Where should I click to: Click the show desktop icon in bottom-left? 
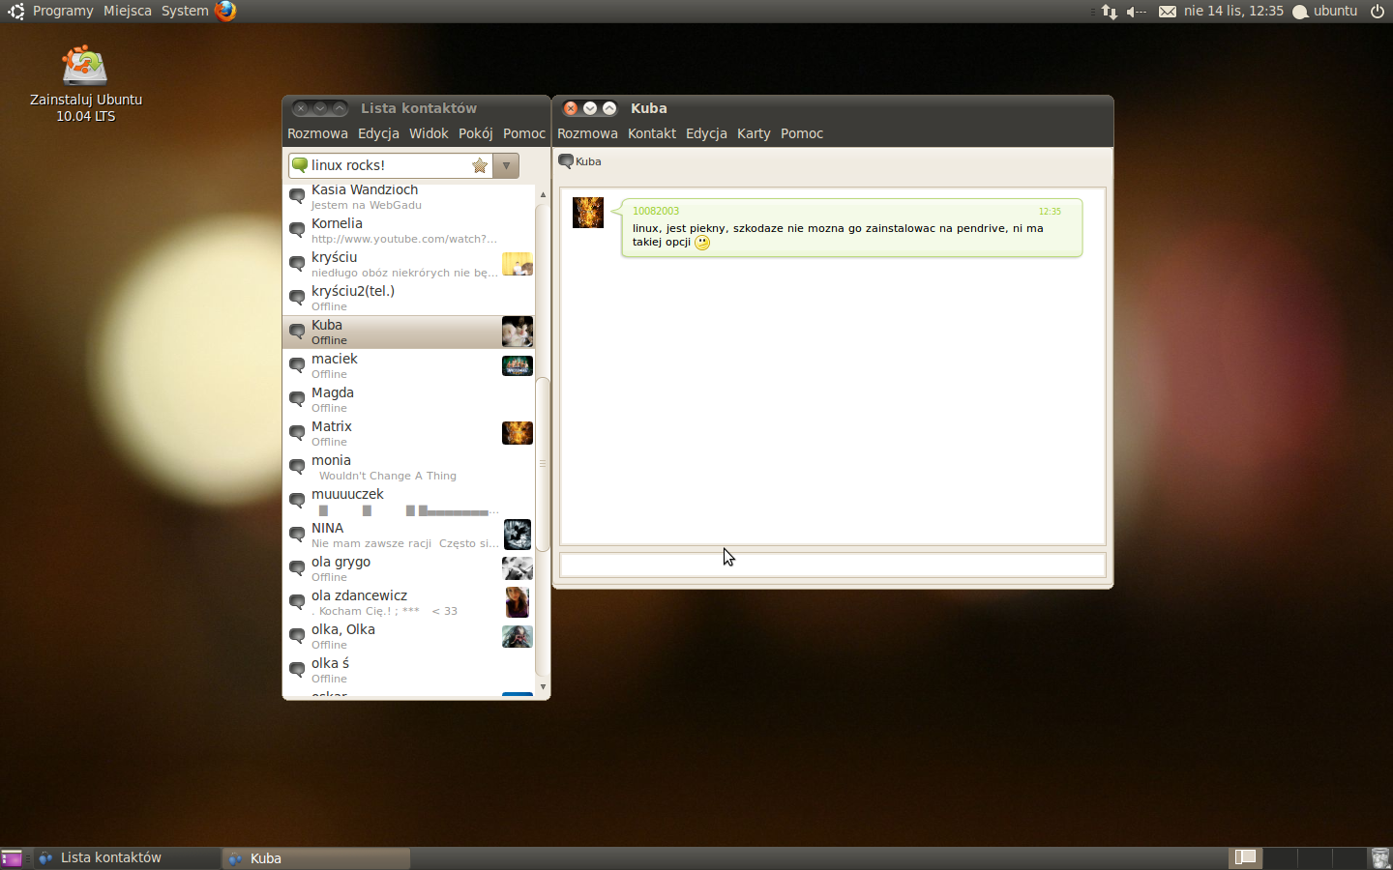pyautogui.click(x=12, y=858)
